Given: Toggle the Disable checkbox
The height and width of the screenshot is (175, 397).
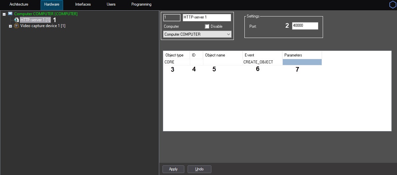Looking at the screenshot, I should [207, 26].
